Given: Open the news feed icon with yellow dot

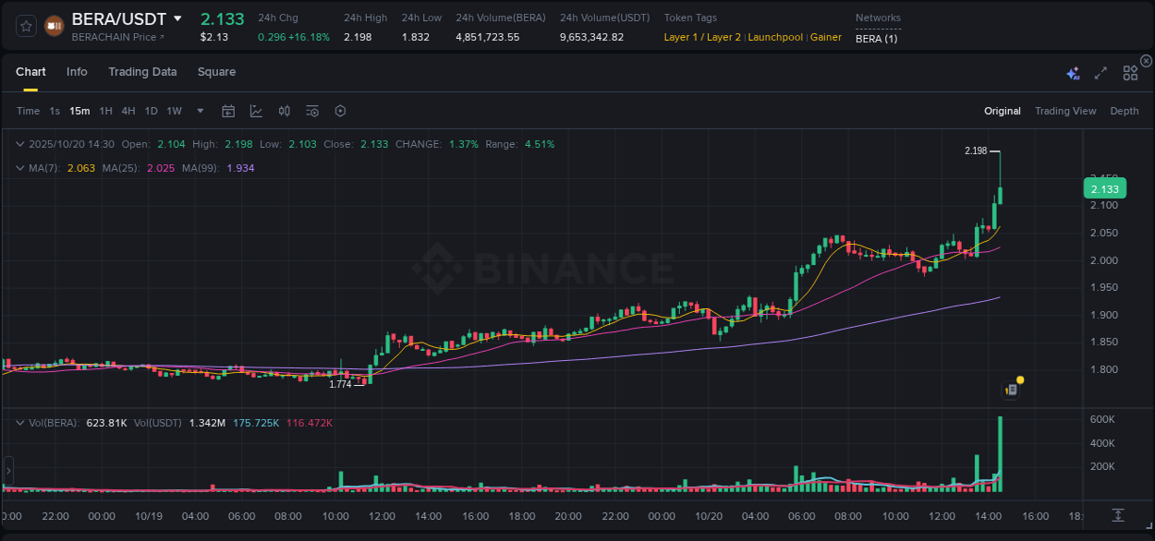Looking at the screenshot, I should click(x=1011, y=388).
